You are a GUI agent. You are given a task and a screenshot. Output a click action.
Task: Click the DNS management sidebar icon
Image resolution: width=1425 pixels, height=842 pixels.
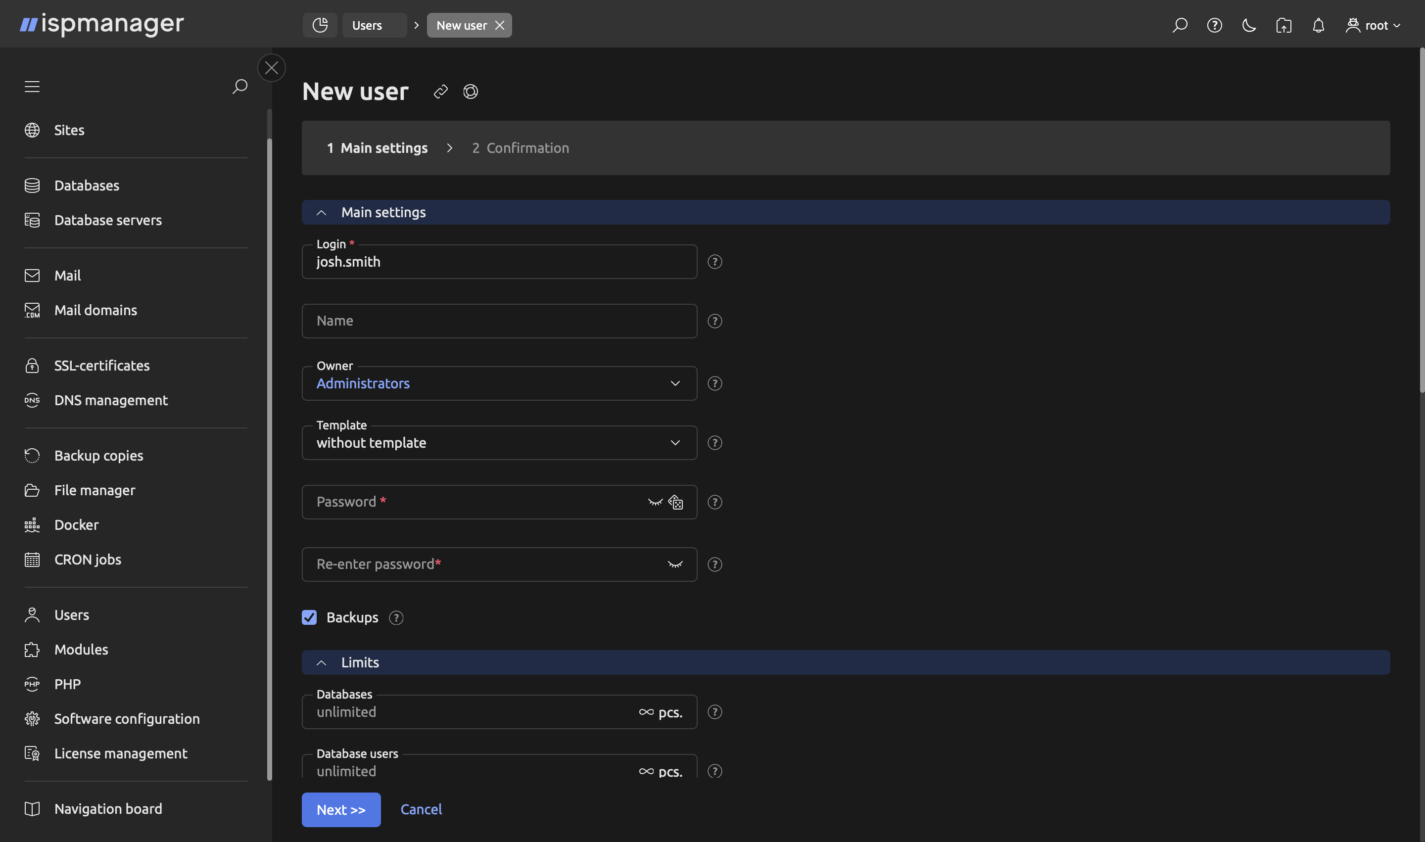32,400
